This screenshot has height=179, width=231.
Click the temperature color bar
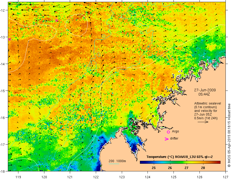[x=180, y=162]
